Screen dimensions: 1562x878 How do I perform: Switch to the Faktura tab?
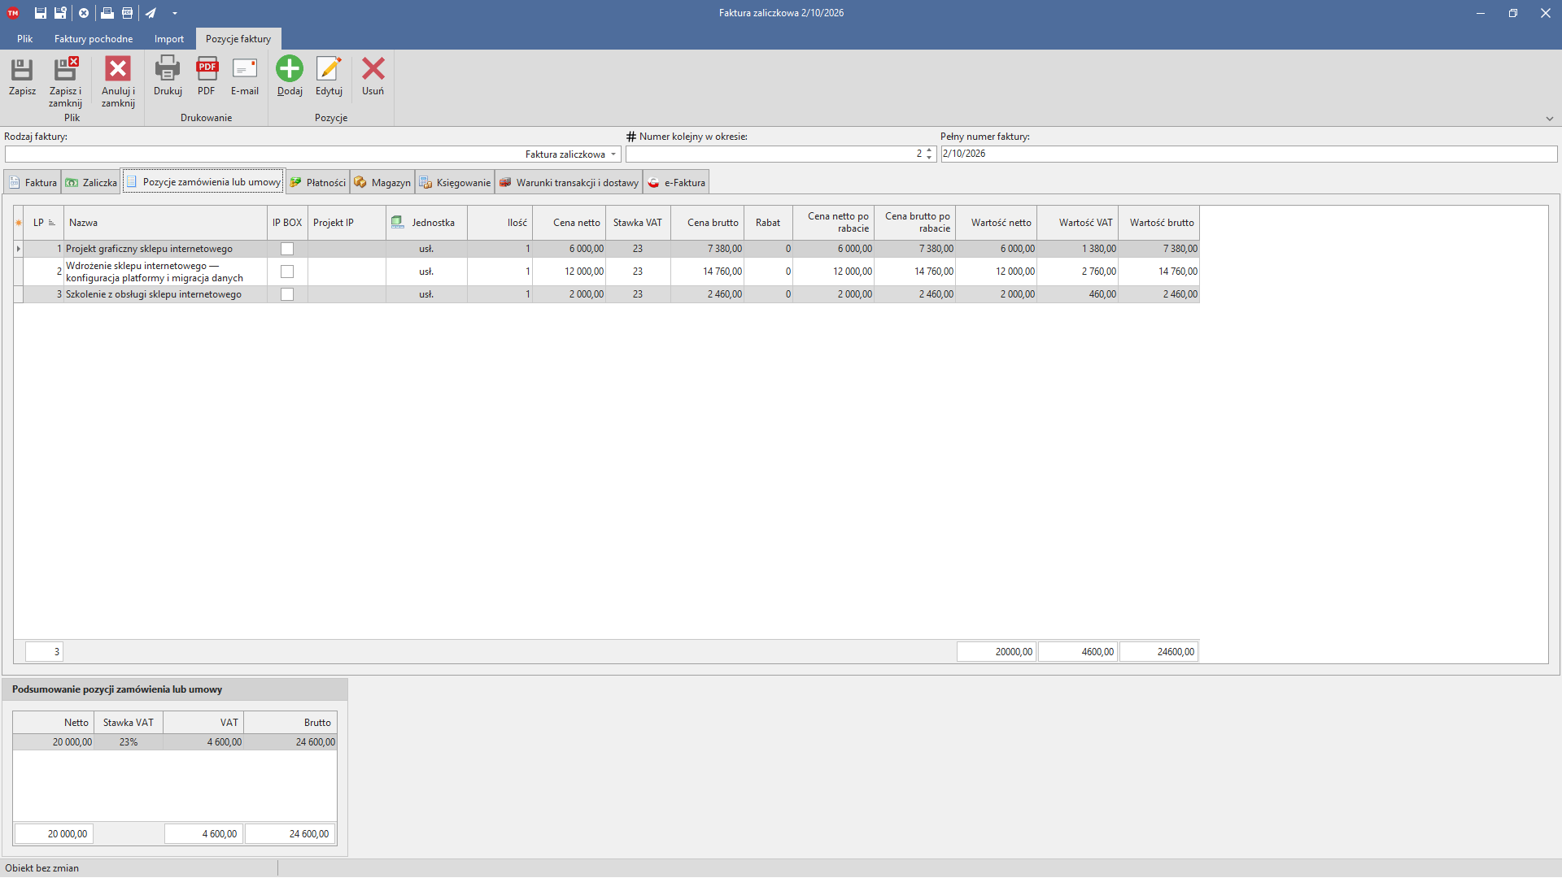tap(33, 183)
